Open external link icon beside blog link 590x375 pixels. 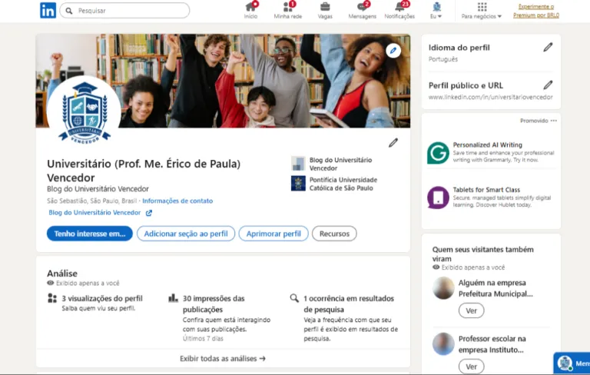[149, 213]
